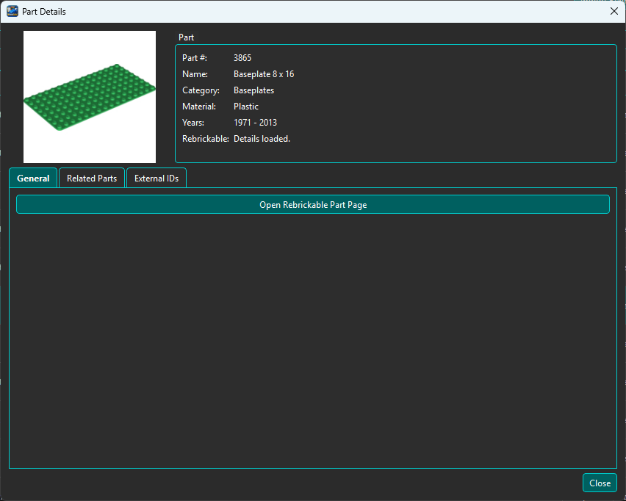Select the years value 1971 - 2013
Viewport: 626px width, 501px height.
click(x=255, y=123)
